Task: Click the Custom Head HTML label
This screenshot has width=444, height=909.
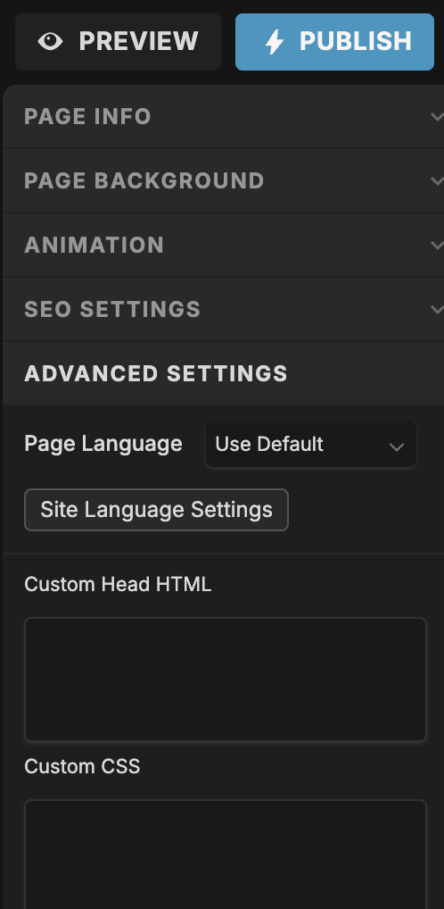Action: [118, 584]
